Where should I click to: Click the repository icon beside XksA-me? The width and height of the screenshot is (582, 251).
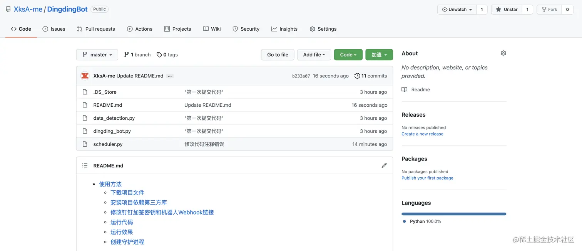click(x=8, y=9)
